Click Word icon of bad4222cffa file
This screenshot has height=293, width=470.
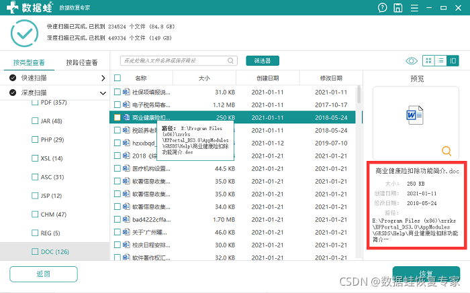[x=126, y=219]
